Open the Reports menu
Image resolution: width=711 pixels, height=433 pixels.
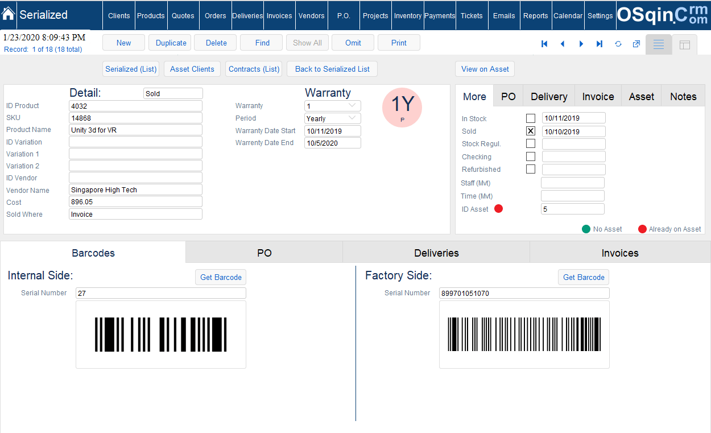[x=536, y=15]
